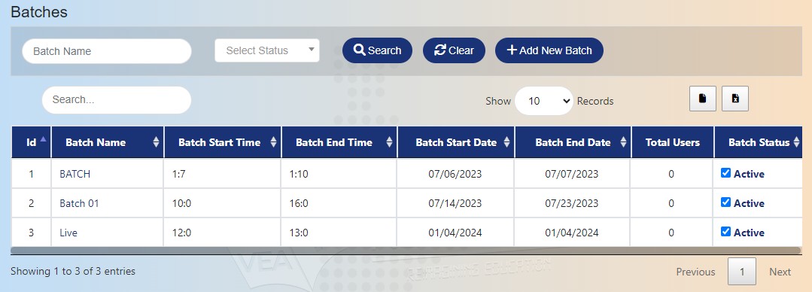Sort by Batch Start Time arrows

pos(273,142)
